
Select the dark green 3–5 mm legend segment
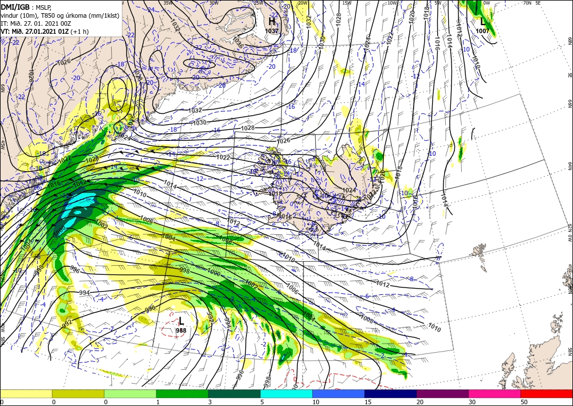pyautogui.click(x=234, y=393)
